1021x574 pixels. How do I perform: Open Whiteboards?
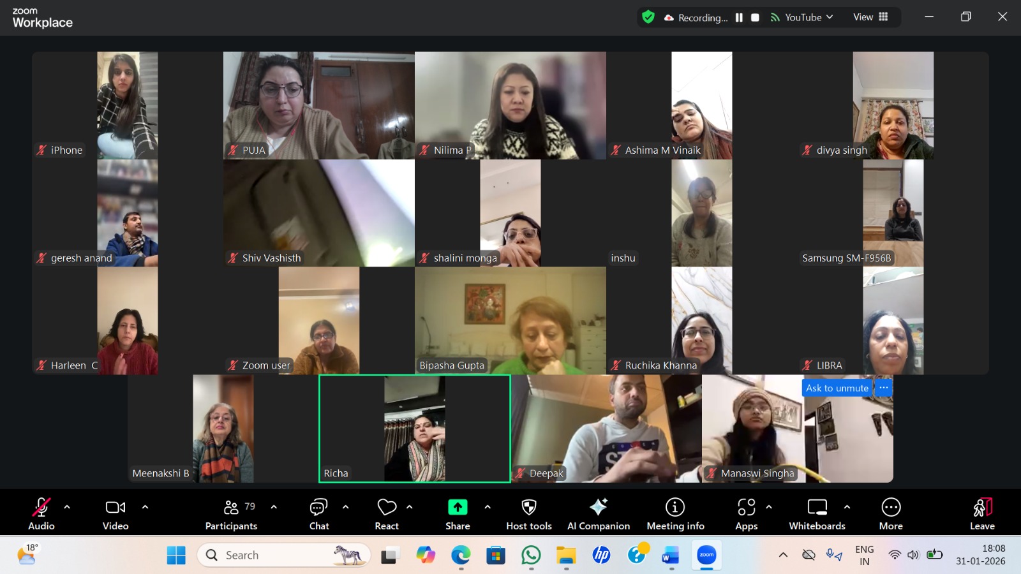[817, 513]
